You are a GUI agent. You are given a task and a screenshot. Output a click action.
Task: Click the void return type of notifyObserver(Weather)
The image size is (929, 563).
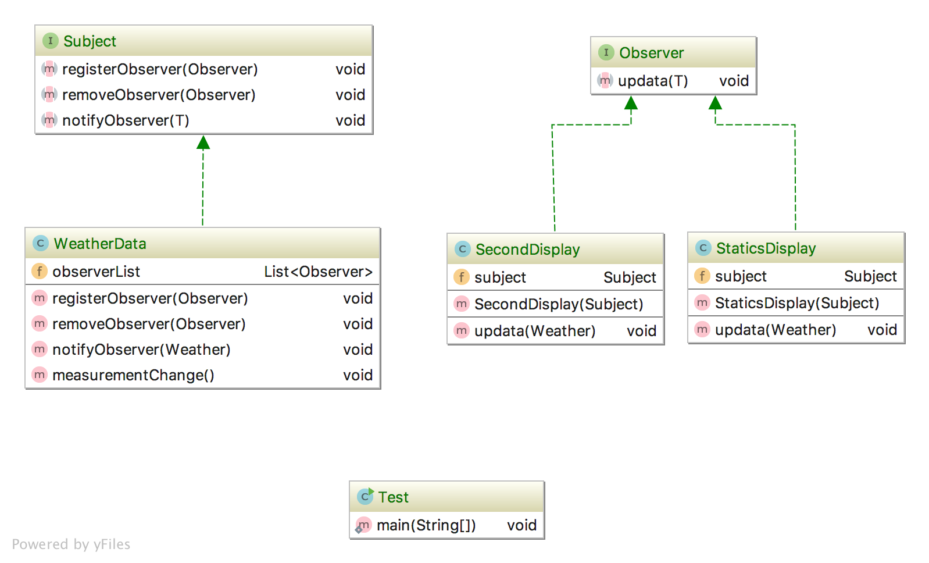(x=358, y=350)
